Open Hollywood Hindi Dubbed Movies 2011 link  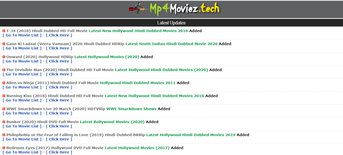(x=138, y=83)
